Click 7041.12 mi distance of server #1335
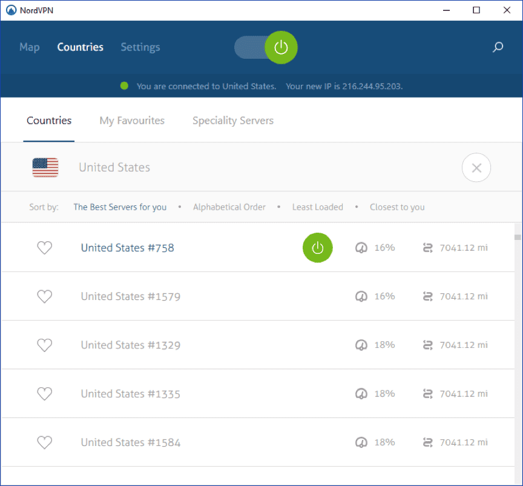 coord(464,394)
